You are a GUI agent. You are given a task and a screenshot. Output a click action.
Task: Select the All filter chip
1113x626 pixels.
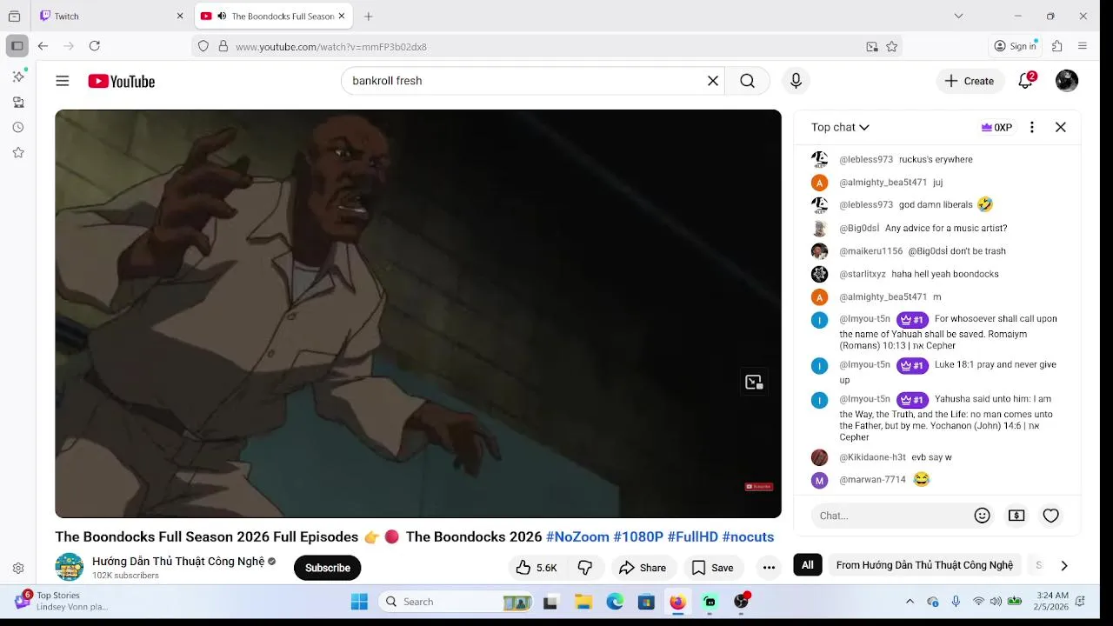807,565
